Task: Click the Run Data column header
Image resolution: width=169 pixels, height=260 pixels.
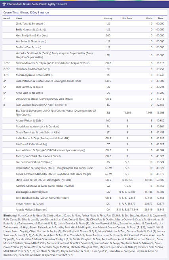Action: click(127, 18)
